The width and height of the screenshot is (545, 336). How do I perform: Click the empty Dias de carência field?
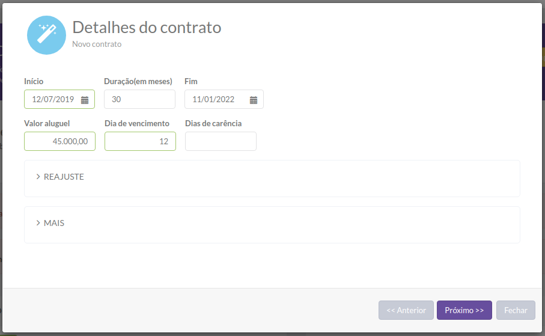coord(221,141)
